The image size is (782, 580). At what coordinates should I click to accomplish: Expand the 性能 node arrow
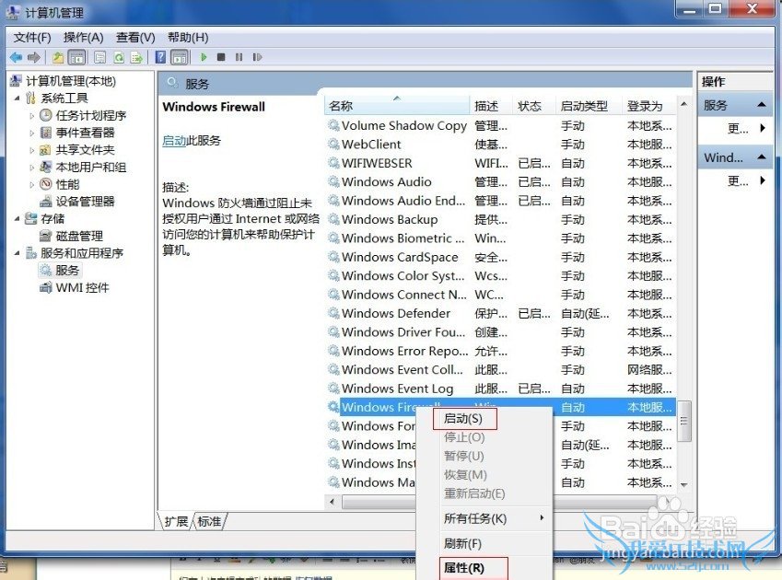(x=32, y=184)
